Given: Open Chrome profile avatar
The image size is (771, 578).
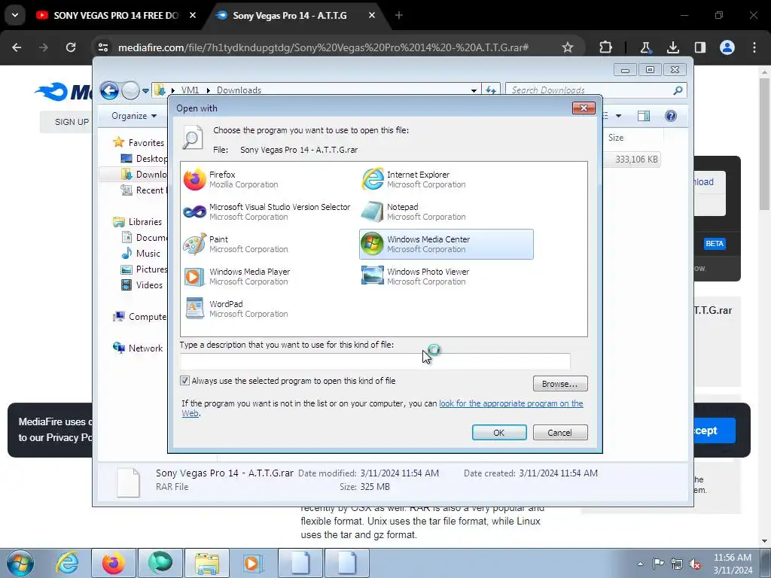Looking at the screenshot, I should (x=727, y=47).
